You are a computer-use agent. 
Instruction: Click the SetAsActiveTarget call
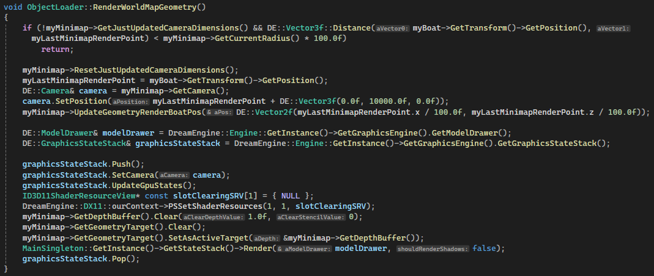click(x=208, y=238)
